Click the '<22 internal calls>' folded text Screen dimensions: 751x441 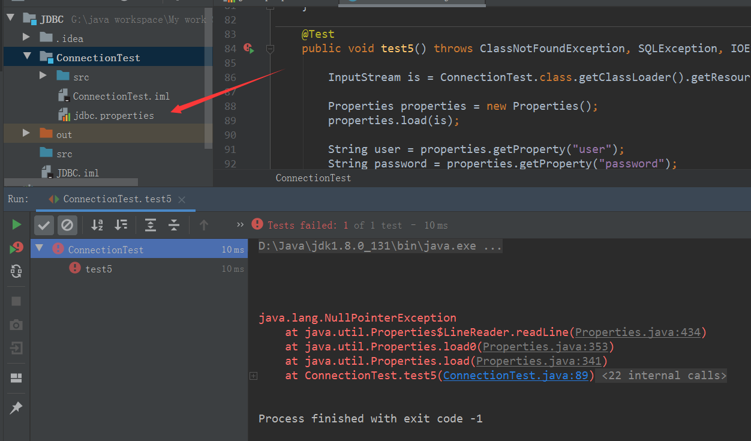point(665,376)
